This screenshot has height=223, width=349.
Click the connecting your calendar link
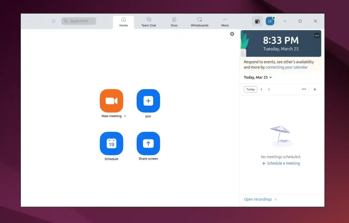pyautogui.click(x=287, y=67)
